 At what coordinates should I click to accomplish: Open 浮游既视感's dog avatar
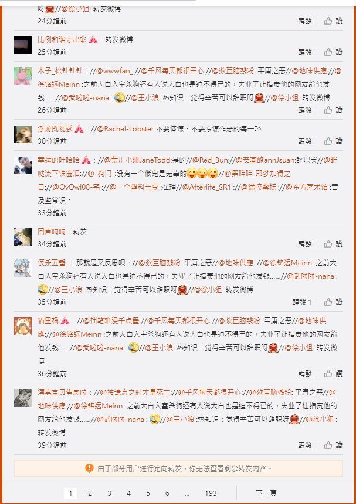coord(23,134)
